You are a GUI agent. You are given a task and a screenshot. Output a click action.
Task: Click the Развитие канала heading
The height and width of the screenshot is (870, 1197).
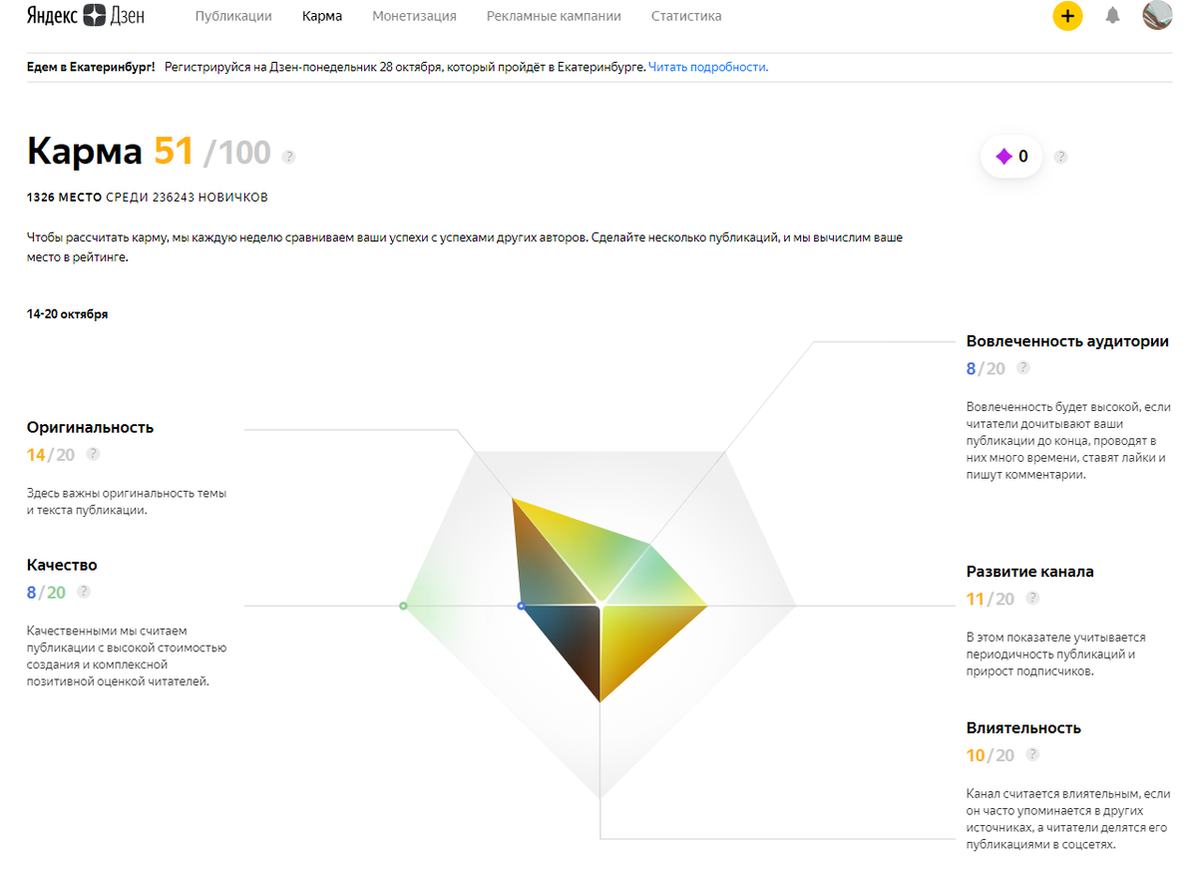(x=1030, y=572)
